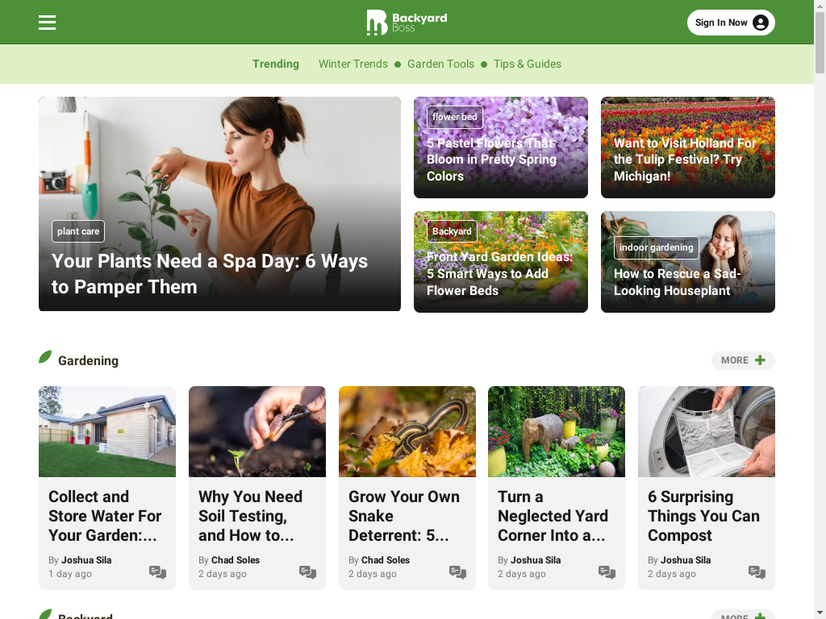Click author Chad Soles under Snake Deterrent article

tap(386, 560)
